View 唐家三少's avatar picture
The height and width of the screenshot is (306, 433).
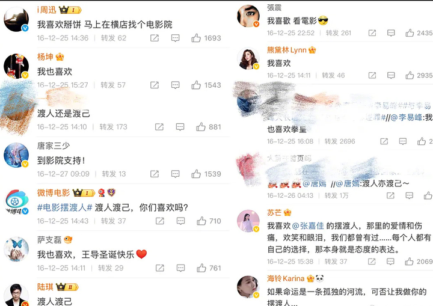tap(16, 155)
